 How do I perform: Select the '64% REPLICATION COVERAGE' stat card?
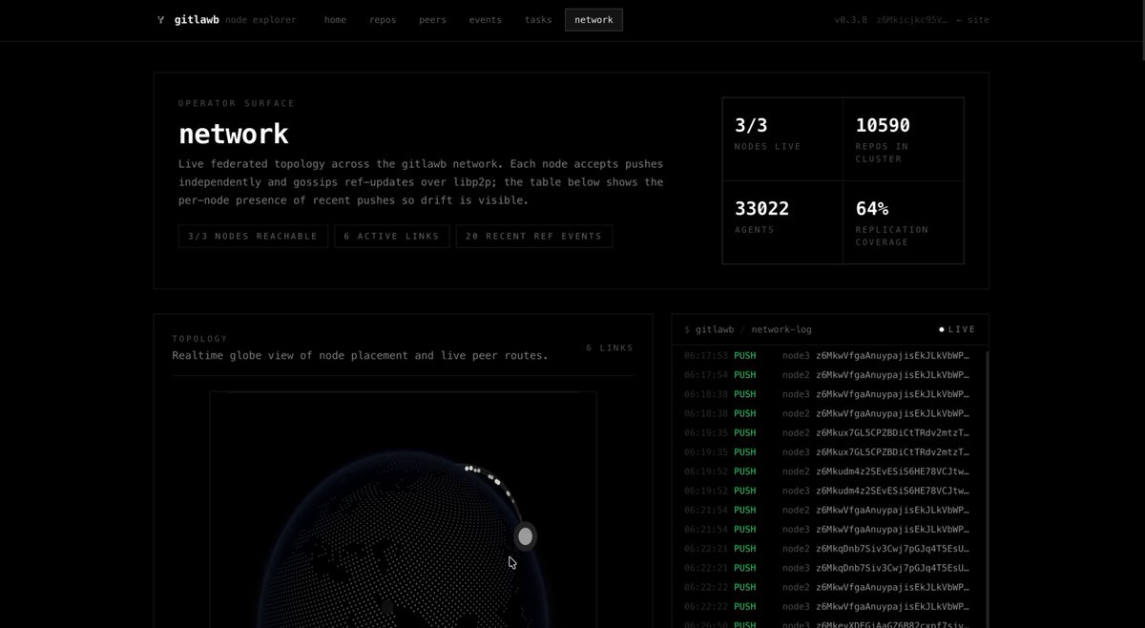pos(904,222)
